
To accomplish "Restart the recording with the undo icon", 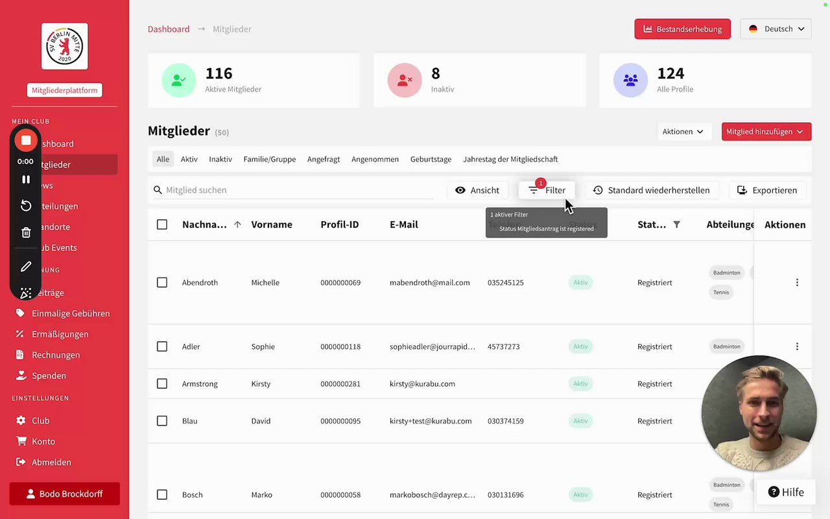I will point(26,206).
